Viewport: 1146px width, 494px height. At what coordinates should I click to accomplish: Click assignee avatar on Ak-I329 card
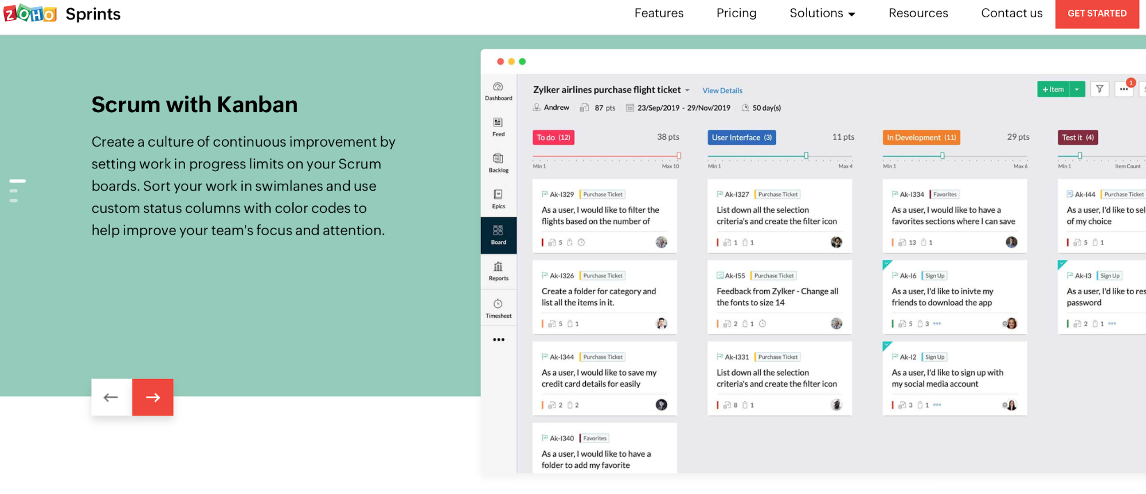[x=662, y=242]
